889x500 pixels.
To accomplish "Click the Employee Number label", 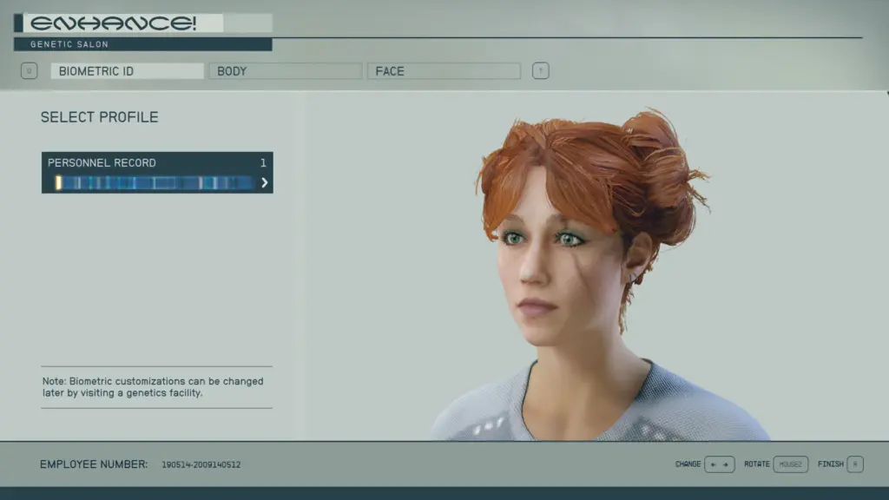I will coord(94,464).
